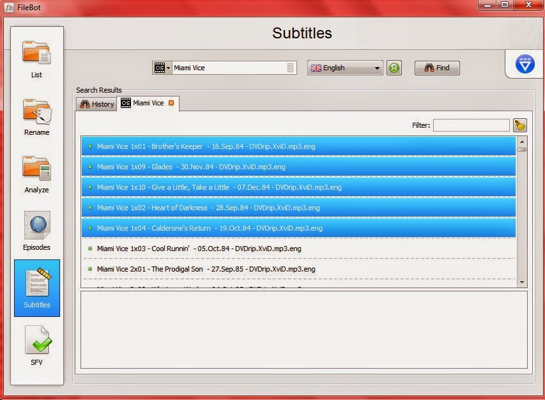Click green status dot of 1x01 Brother's Keeper

(x=90, y=146)
